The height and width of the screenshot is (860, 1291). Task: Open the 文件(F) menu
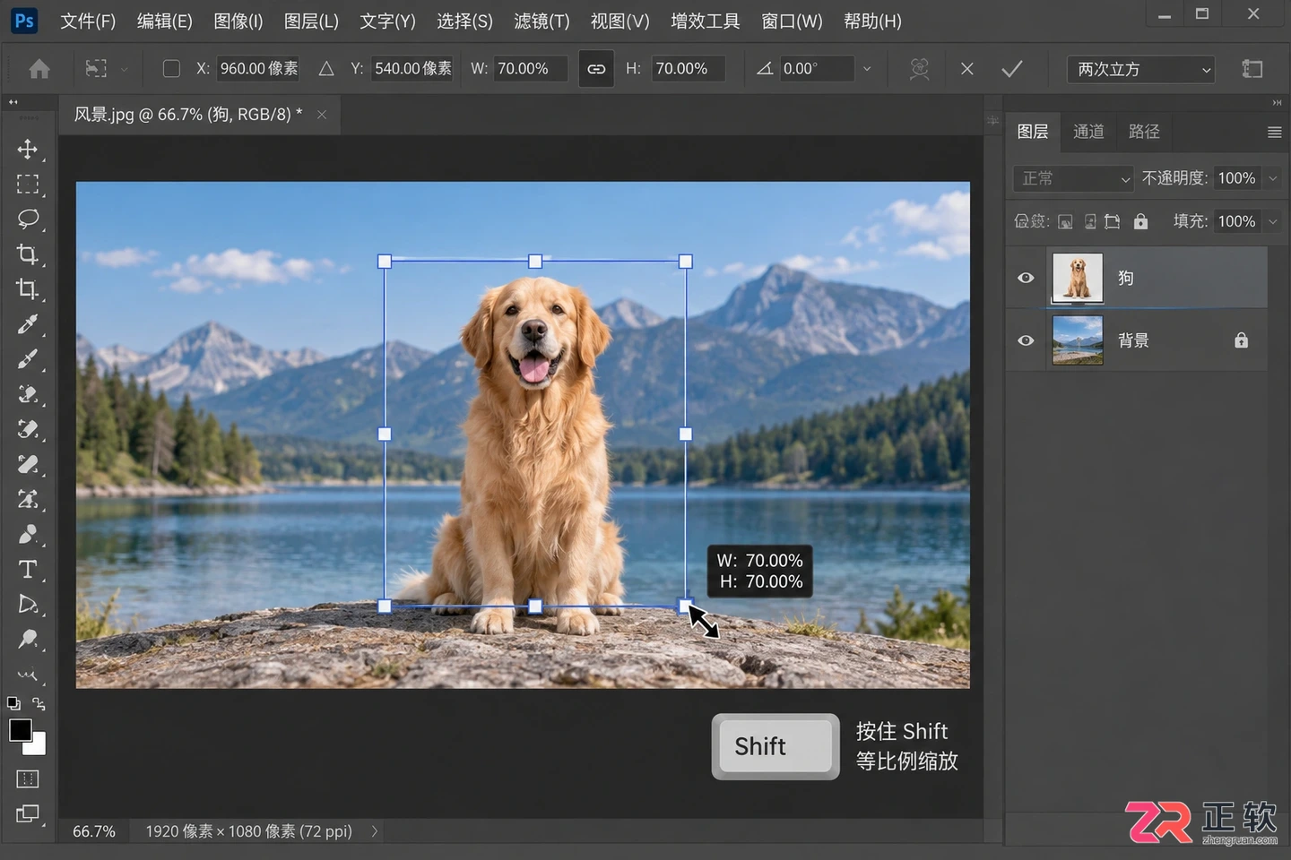point(88,21)
